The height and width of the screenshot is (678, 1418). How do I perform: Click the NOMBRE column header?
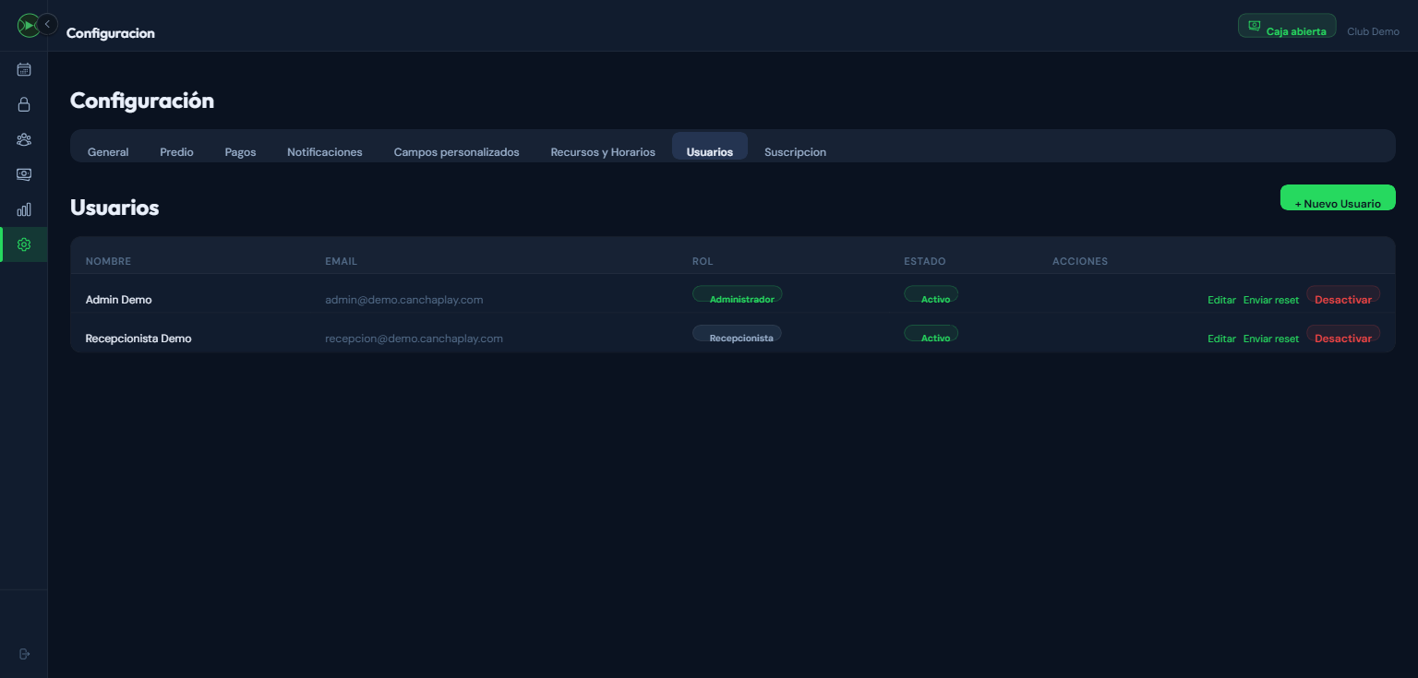click(109, 261)
